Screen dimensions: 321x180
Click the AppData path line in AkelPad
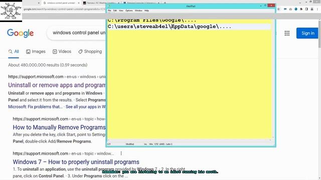[170, 26]
